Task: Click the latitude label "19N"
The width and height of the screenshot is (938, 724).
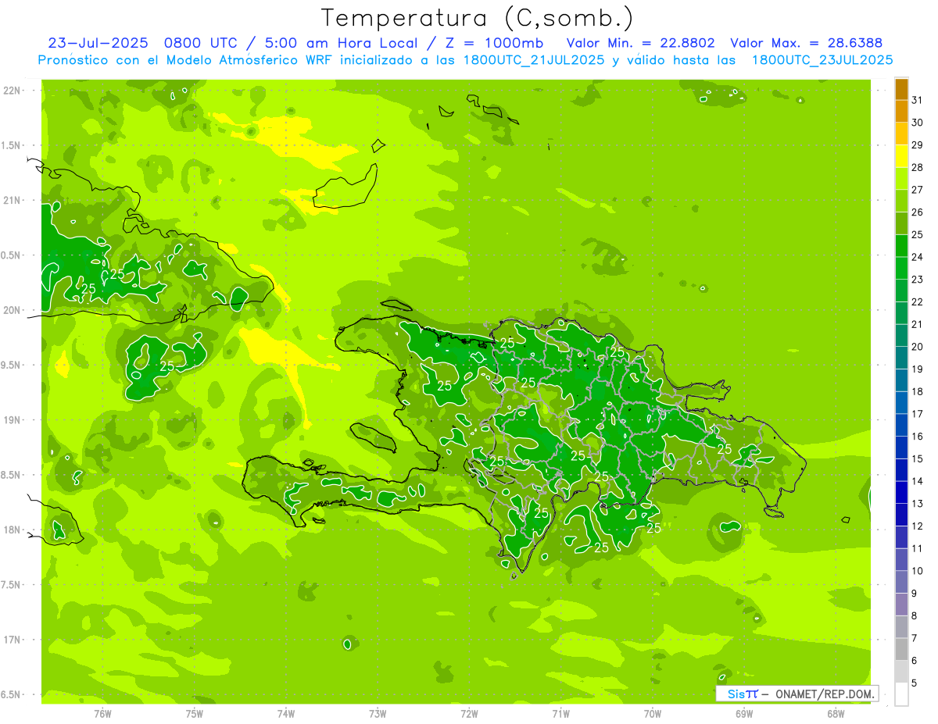Action: point(12,420)
